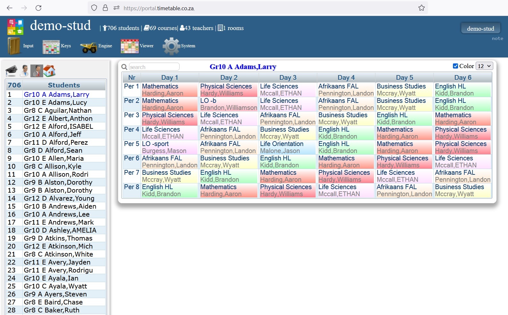Click the Engine menu label
The image size is (508, 315).
(105, 46)
